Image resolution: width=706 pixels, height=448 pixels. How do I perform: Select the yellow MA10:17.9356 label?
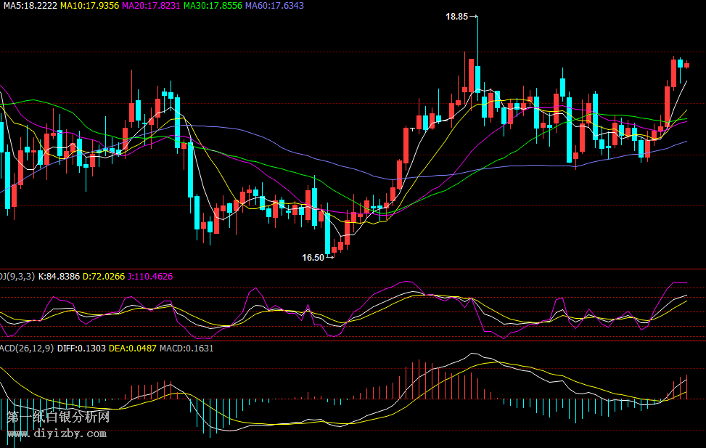coord(89,5)
